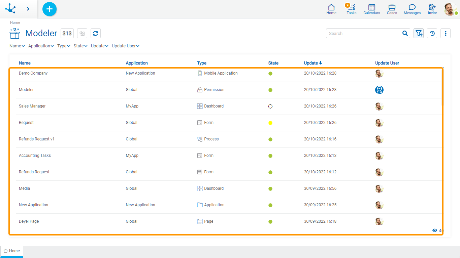Open the three-dot more options menu
The image size is (460, 258).
coord(446,33)
